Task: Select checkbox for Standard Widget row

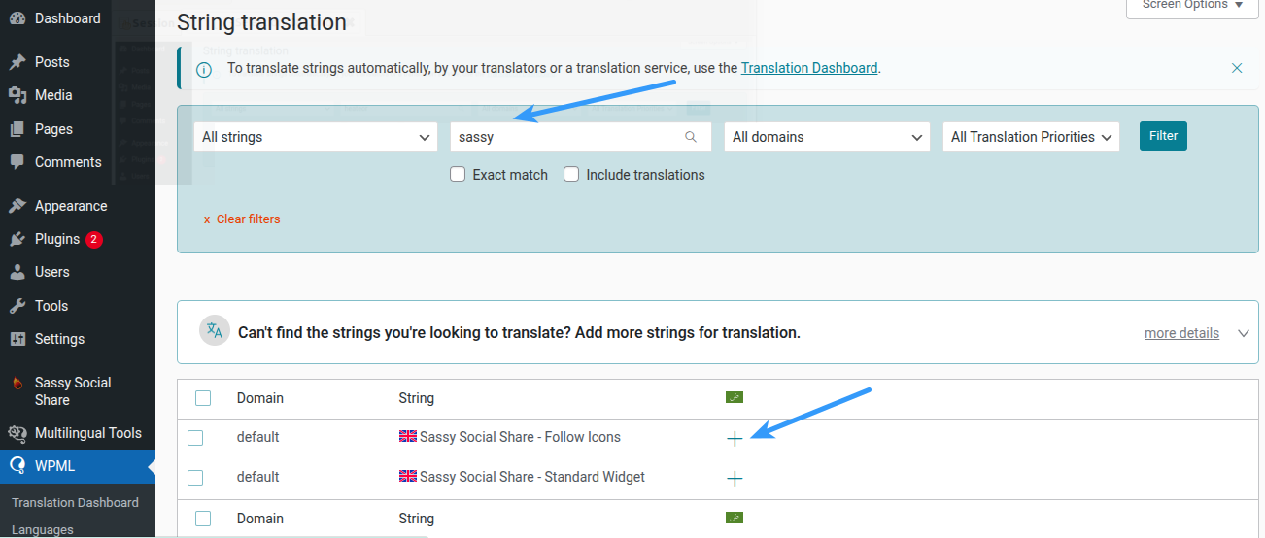Action: [195, 478]
